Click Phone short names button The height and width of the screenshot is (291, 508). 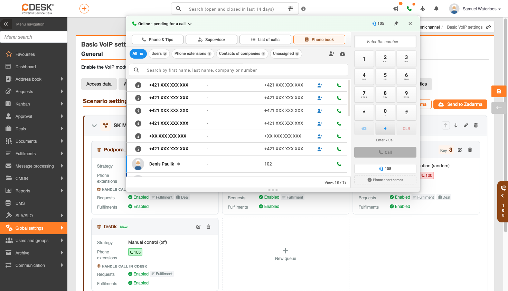coord(385,180)
